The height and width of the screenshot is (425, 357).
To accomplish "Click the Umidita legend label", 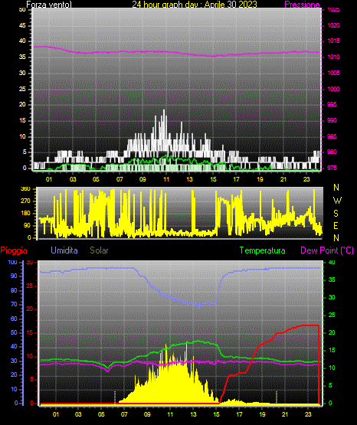I will point(64,250).
